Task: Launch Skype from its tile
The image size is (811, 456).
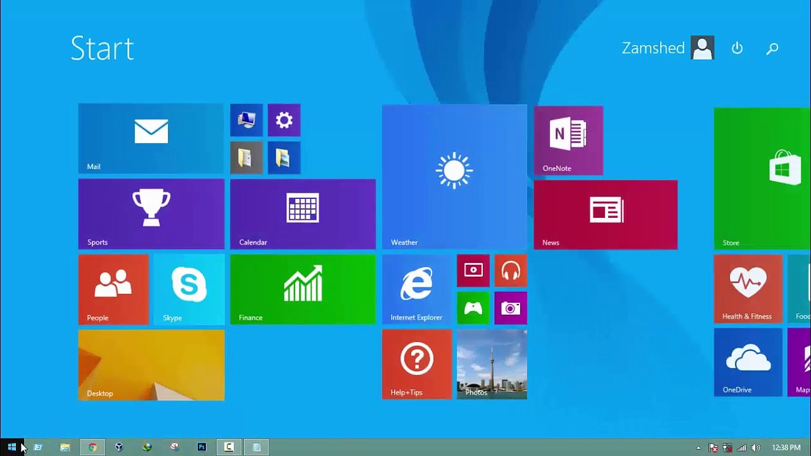Action: [189, 289]
